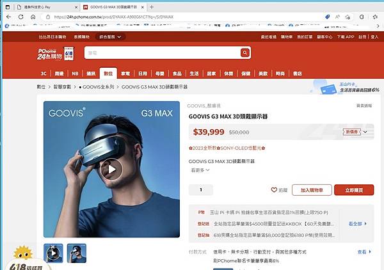Image resolution: width=384 pixels, height=270 pixels.
Task: Open 智慧穿戴 breadcrumb link
Action: click(62, 87)
